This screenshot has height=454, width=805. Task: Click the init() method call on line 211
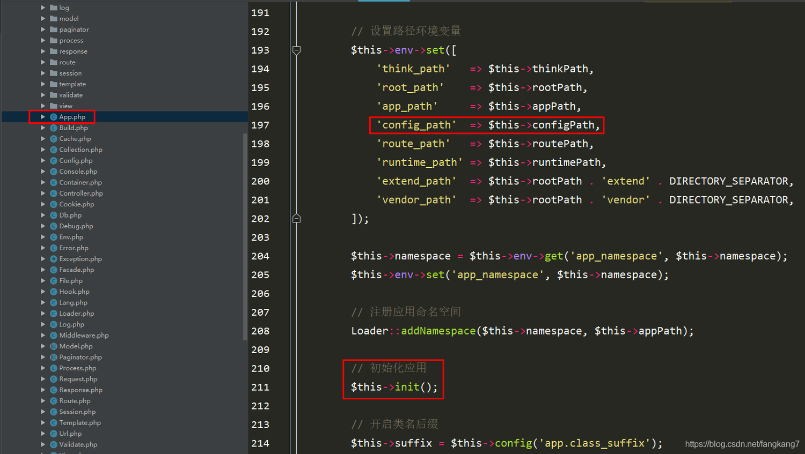[416, 387]
